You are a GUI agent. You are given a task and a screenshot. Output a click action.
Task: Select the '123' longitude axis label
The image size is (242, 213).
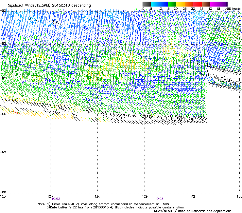(50, 196)
